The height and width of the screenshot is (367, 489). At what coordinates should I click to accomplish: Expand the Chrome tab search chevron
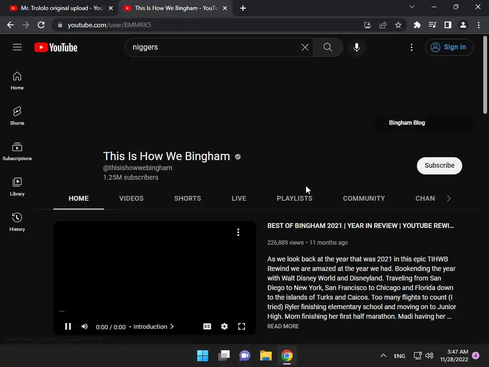(412, 7)
